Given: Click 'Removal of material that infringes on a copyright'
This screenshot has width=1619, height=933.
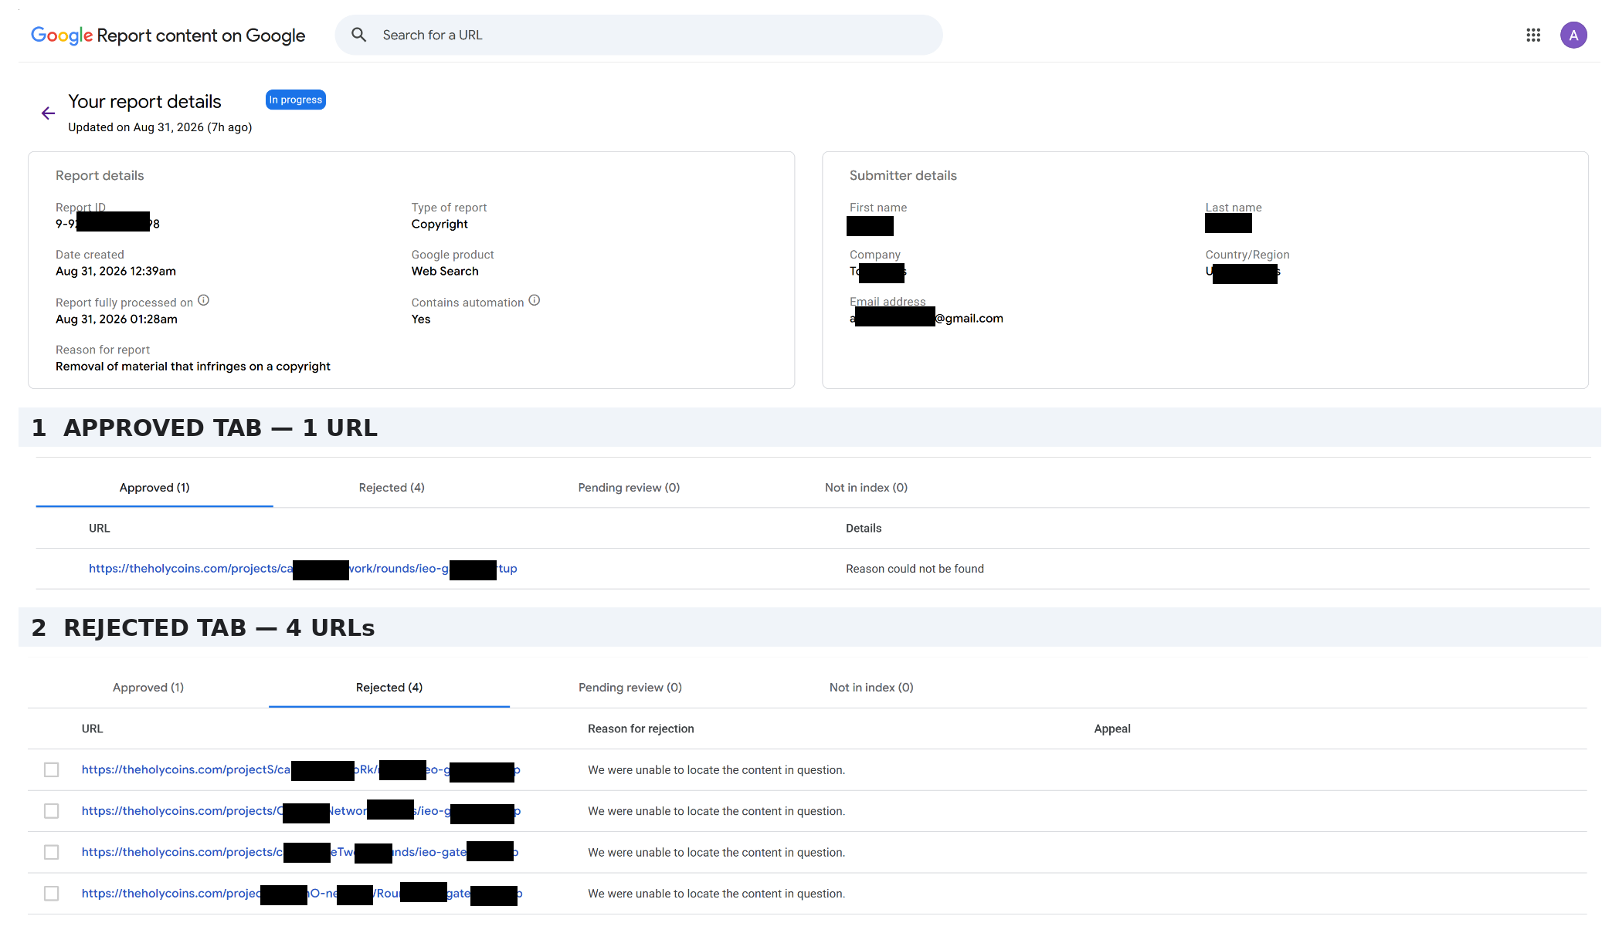Looking at the screenshot, I should pyautogui.click(x=193, y=367).
